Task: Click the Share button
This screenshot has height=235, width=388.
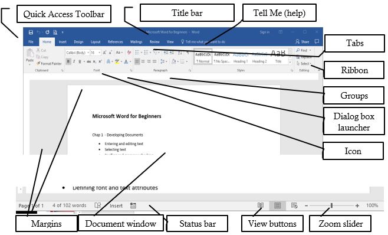Action: 302,42
